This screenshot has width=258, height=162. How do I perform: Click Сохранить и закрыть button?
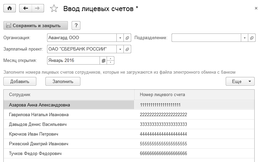click(x=36, y=25)
